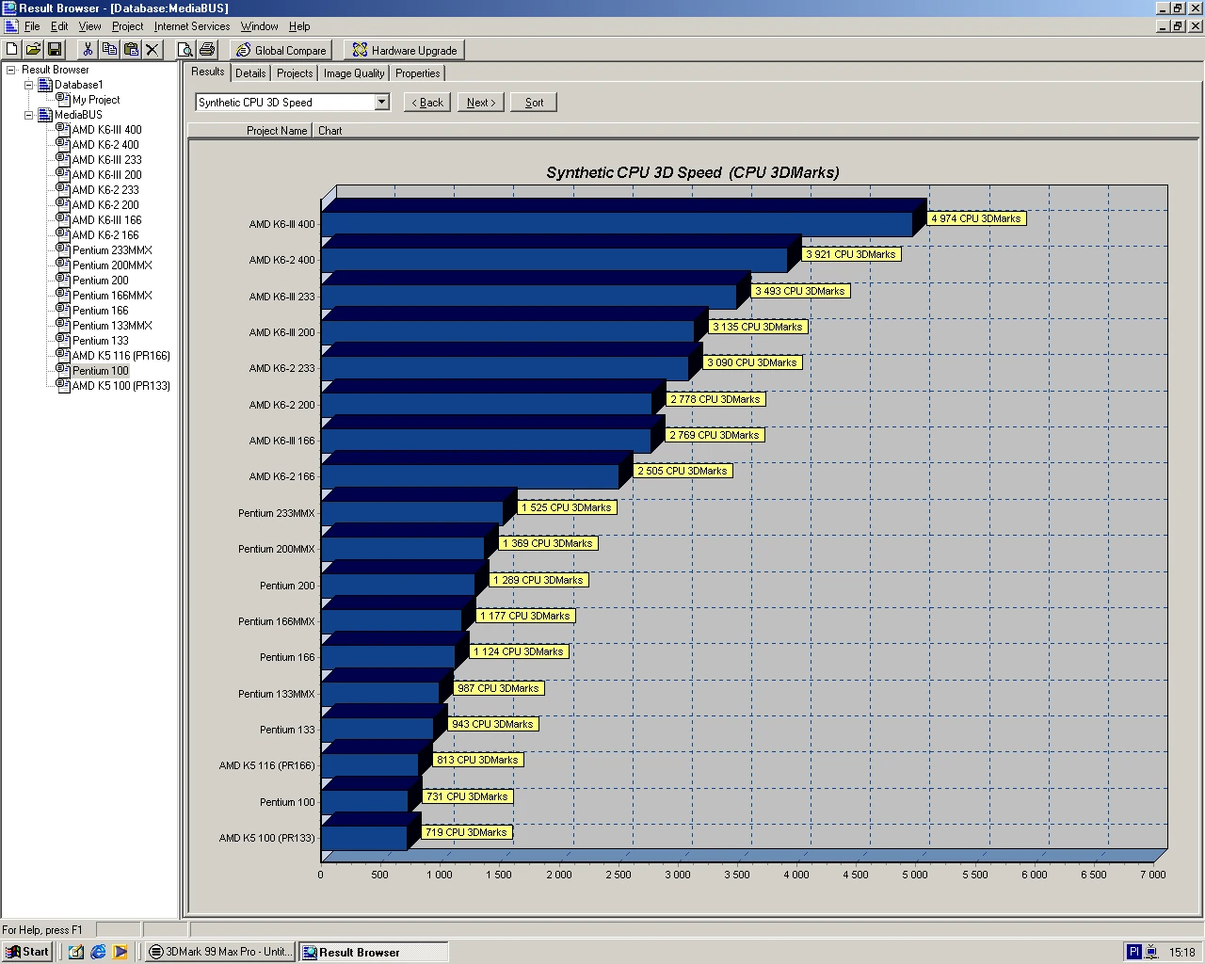Click the application icon in the menu bar
The width and height of the screenshot is (1205, 964).
click(10, 26)
